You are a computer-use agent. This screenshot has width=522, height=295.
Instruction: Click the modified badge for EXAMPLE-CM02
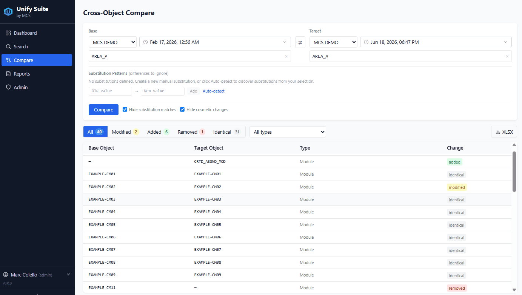(457, 187)
